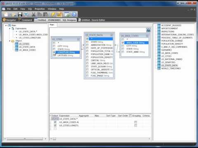198x148 pixels.
Task: Click the small icon in grid's bottom-left corner
Action: click(54, 139)
